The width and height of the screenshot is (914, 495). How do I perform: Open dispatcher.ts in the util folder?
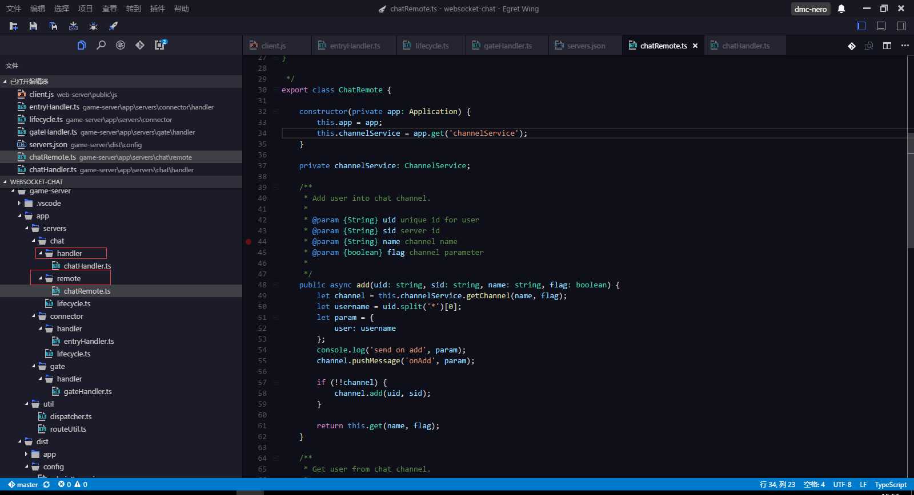point(71,417)
